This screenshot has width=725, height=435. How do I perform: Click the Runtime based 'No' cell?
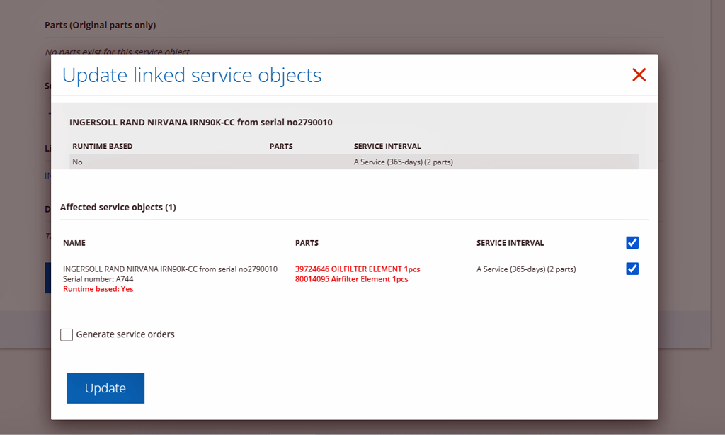[77, 162]
